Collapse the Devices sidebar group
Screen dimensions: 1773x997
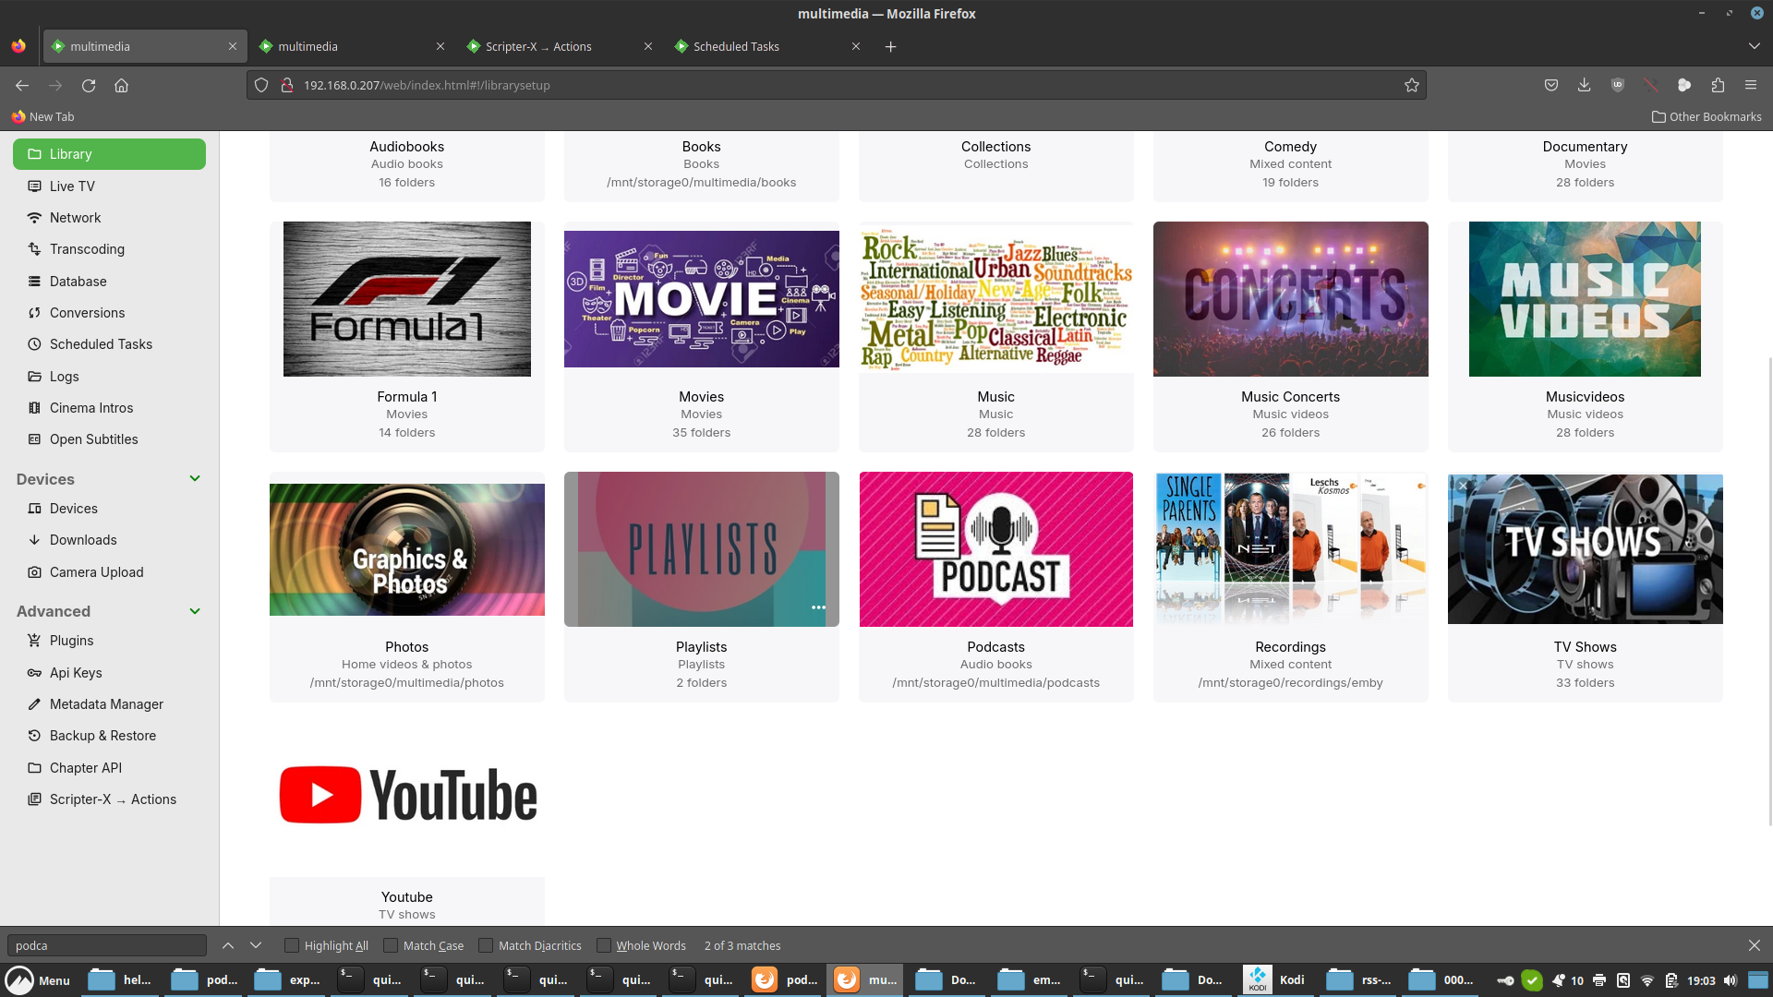195,478
